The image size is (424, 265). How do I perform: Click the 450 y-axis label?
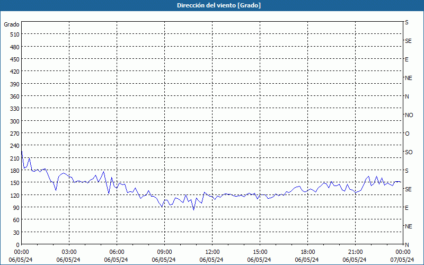click(x=15, y=59)
